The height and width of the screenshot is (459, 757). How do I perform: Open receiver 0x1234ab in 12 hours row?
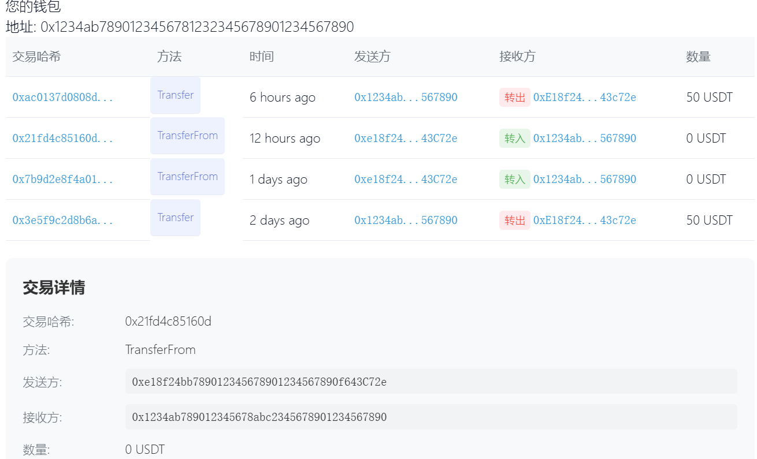tap(584, 138)
